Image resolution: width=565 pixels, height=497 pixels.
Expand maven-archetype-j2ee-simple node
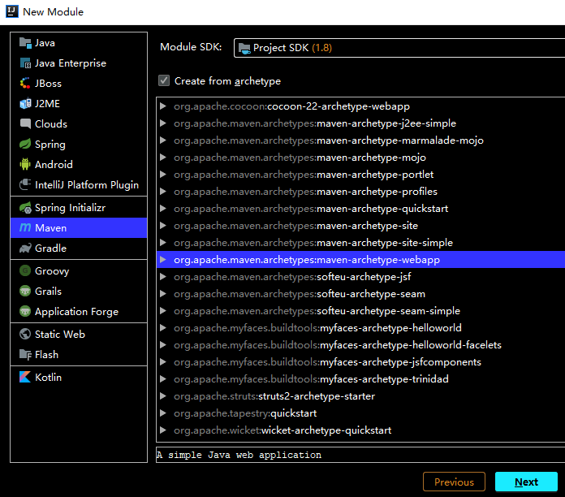[163, 123]
